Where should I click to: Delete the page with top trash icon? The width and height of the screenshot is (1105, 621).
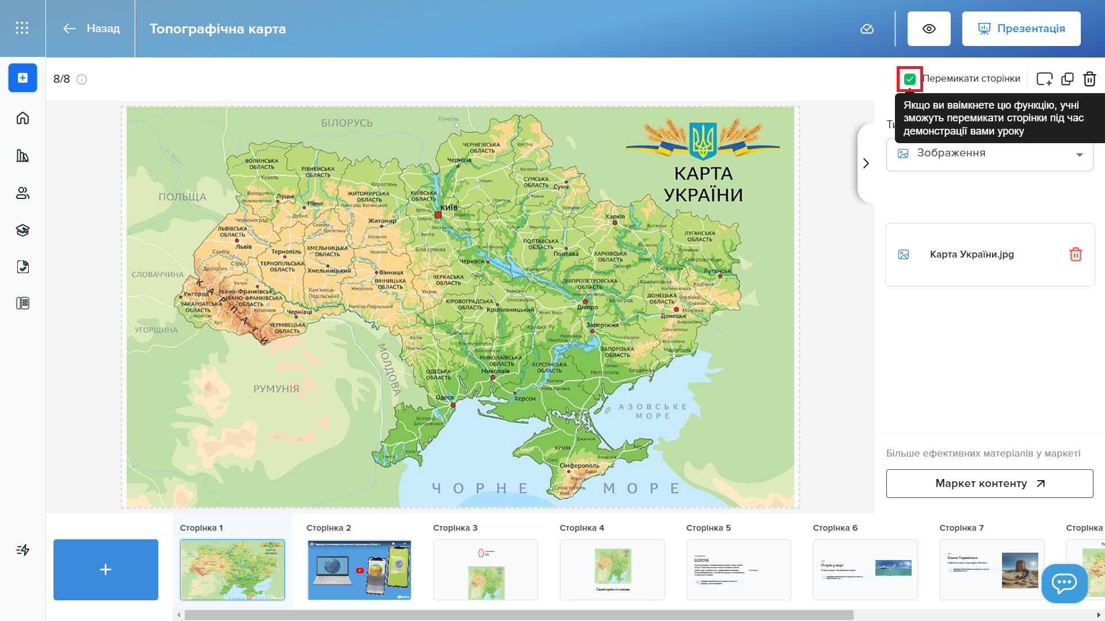[x=1089, y=79]
